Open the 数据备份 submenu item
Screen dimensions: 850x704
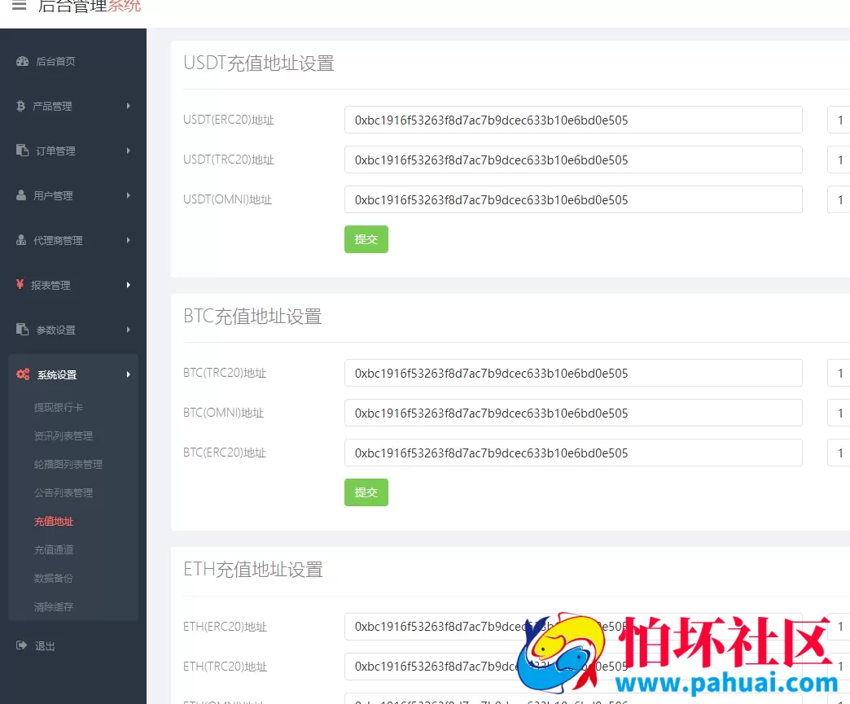(53, 579)
